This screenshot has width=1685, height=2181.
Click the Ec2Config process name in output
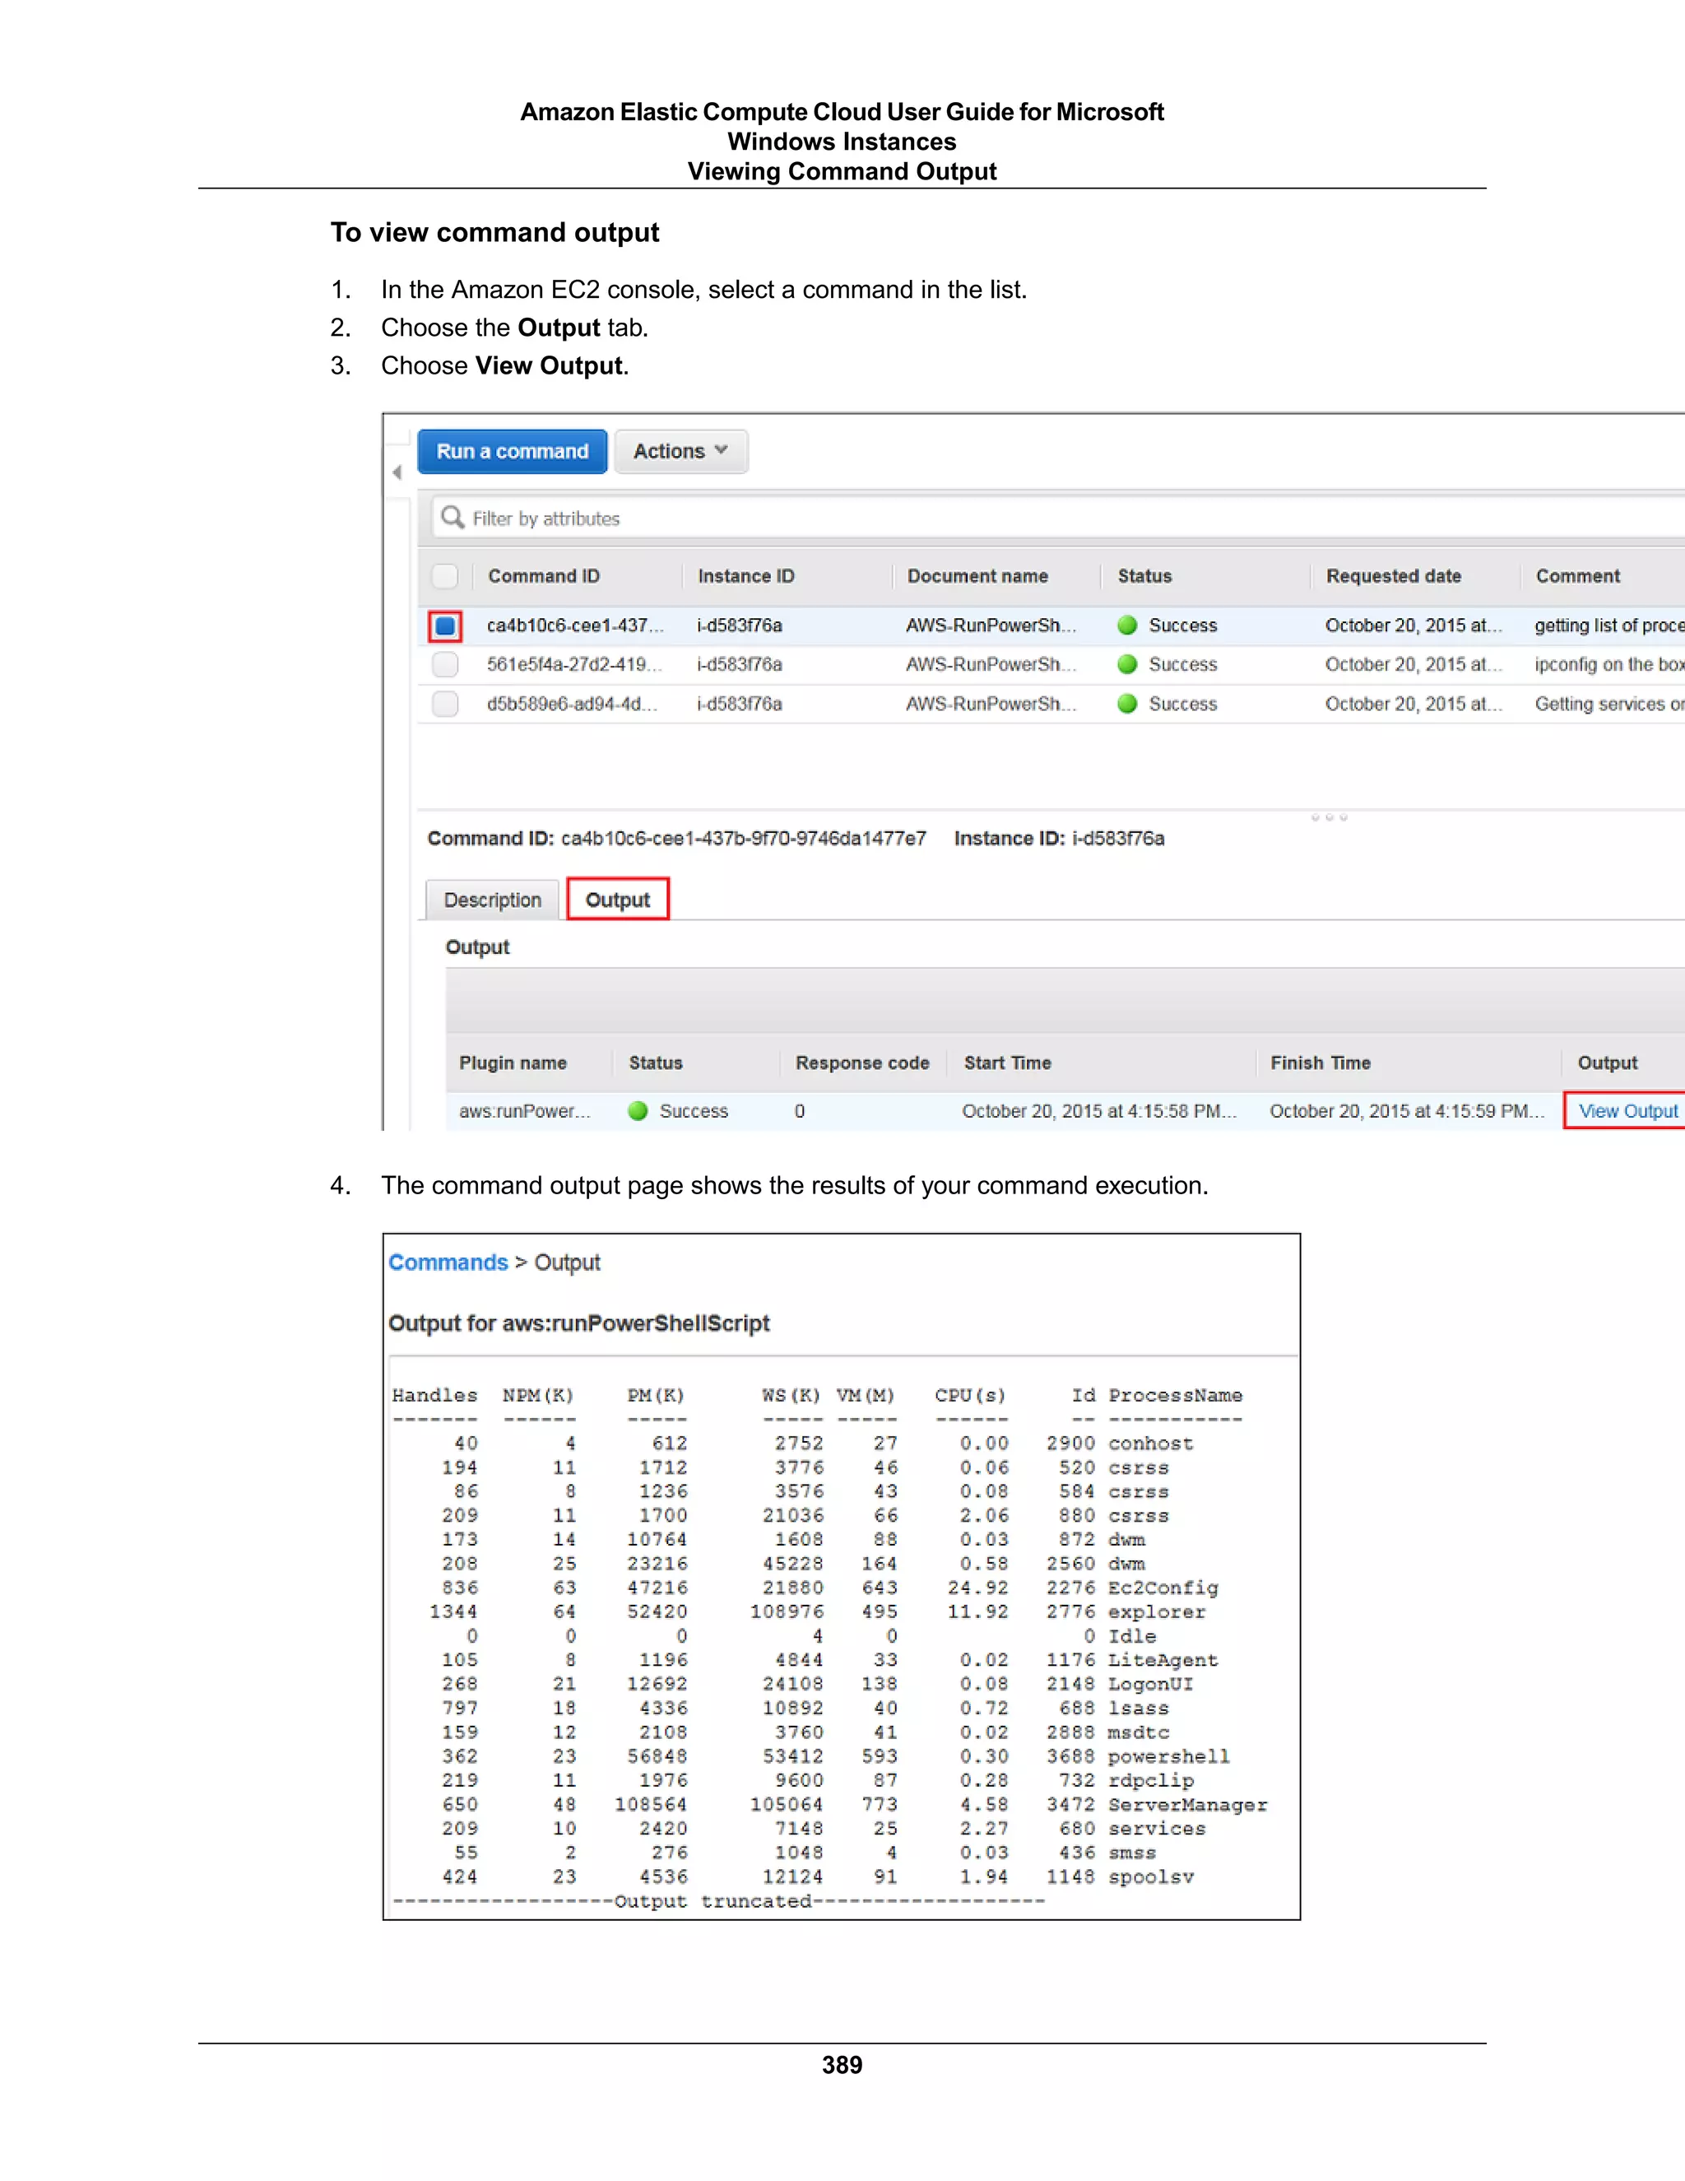tap(1163, 1588)
